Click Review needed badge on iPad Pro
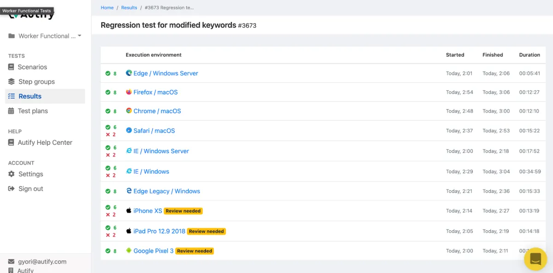Screen dimensions: 553x273 (x=206, y=231)
